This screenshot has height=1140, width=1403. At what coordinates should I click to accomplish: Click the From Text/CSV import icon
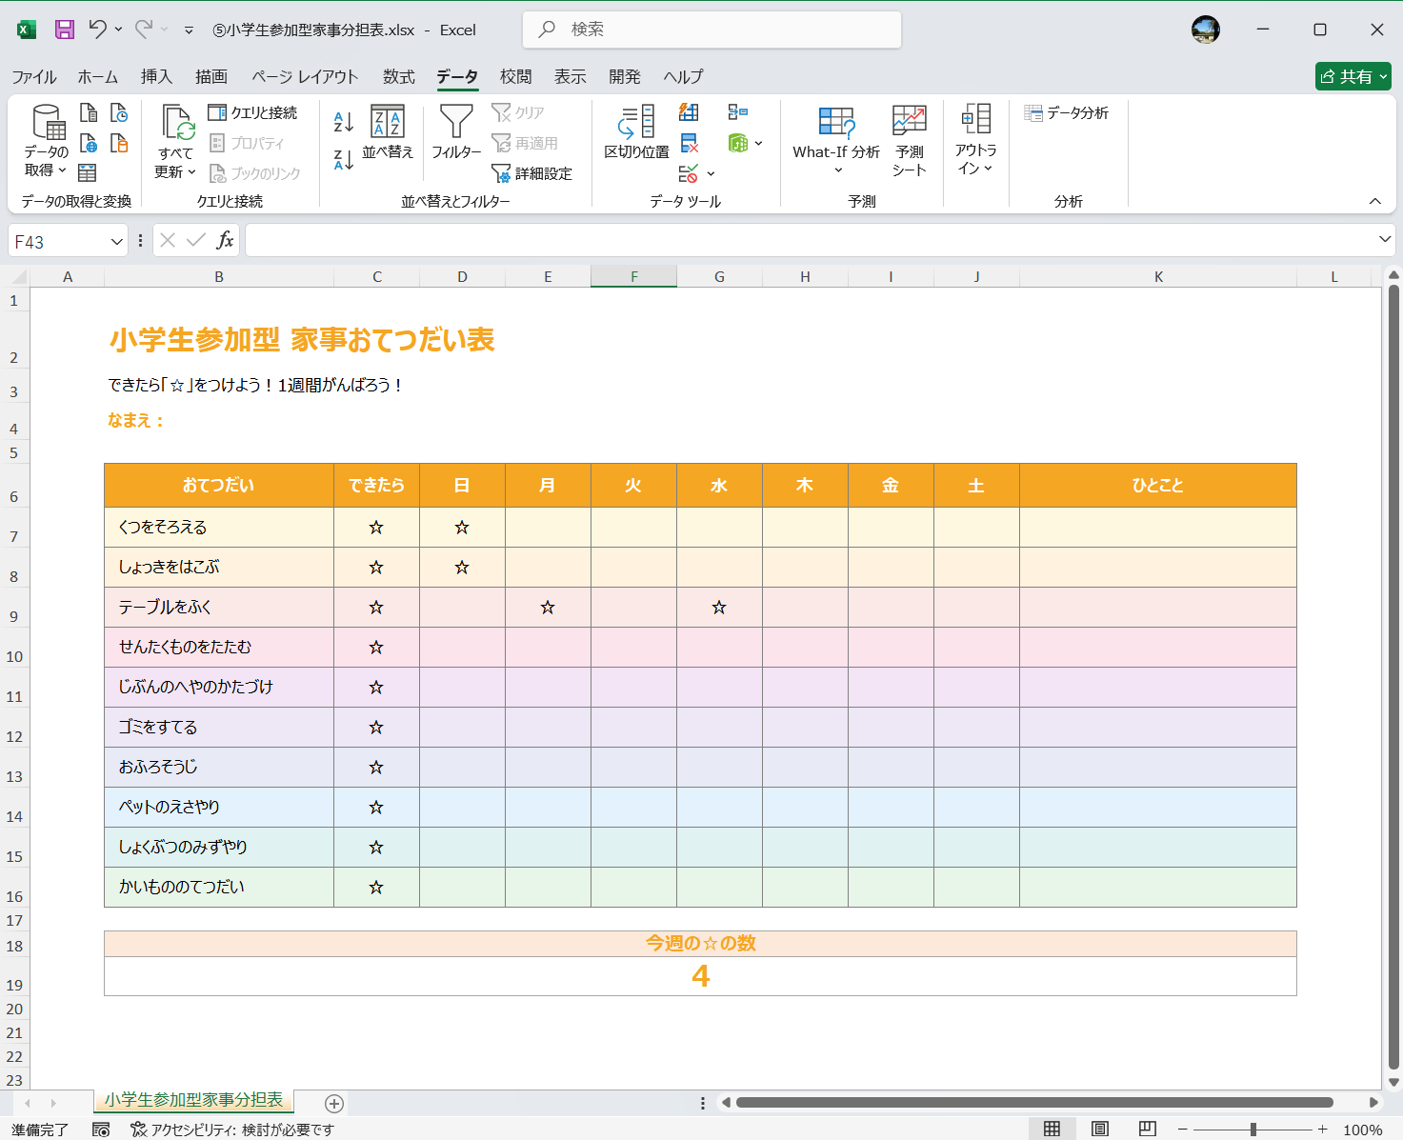point(89,113)
